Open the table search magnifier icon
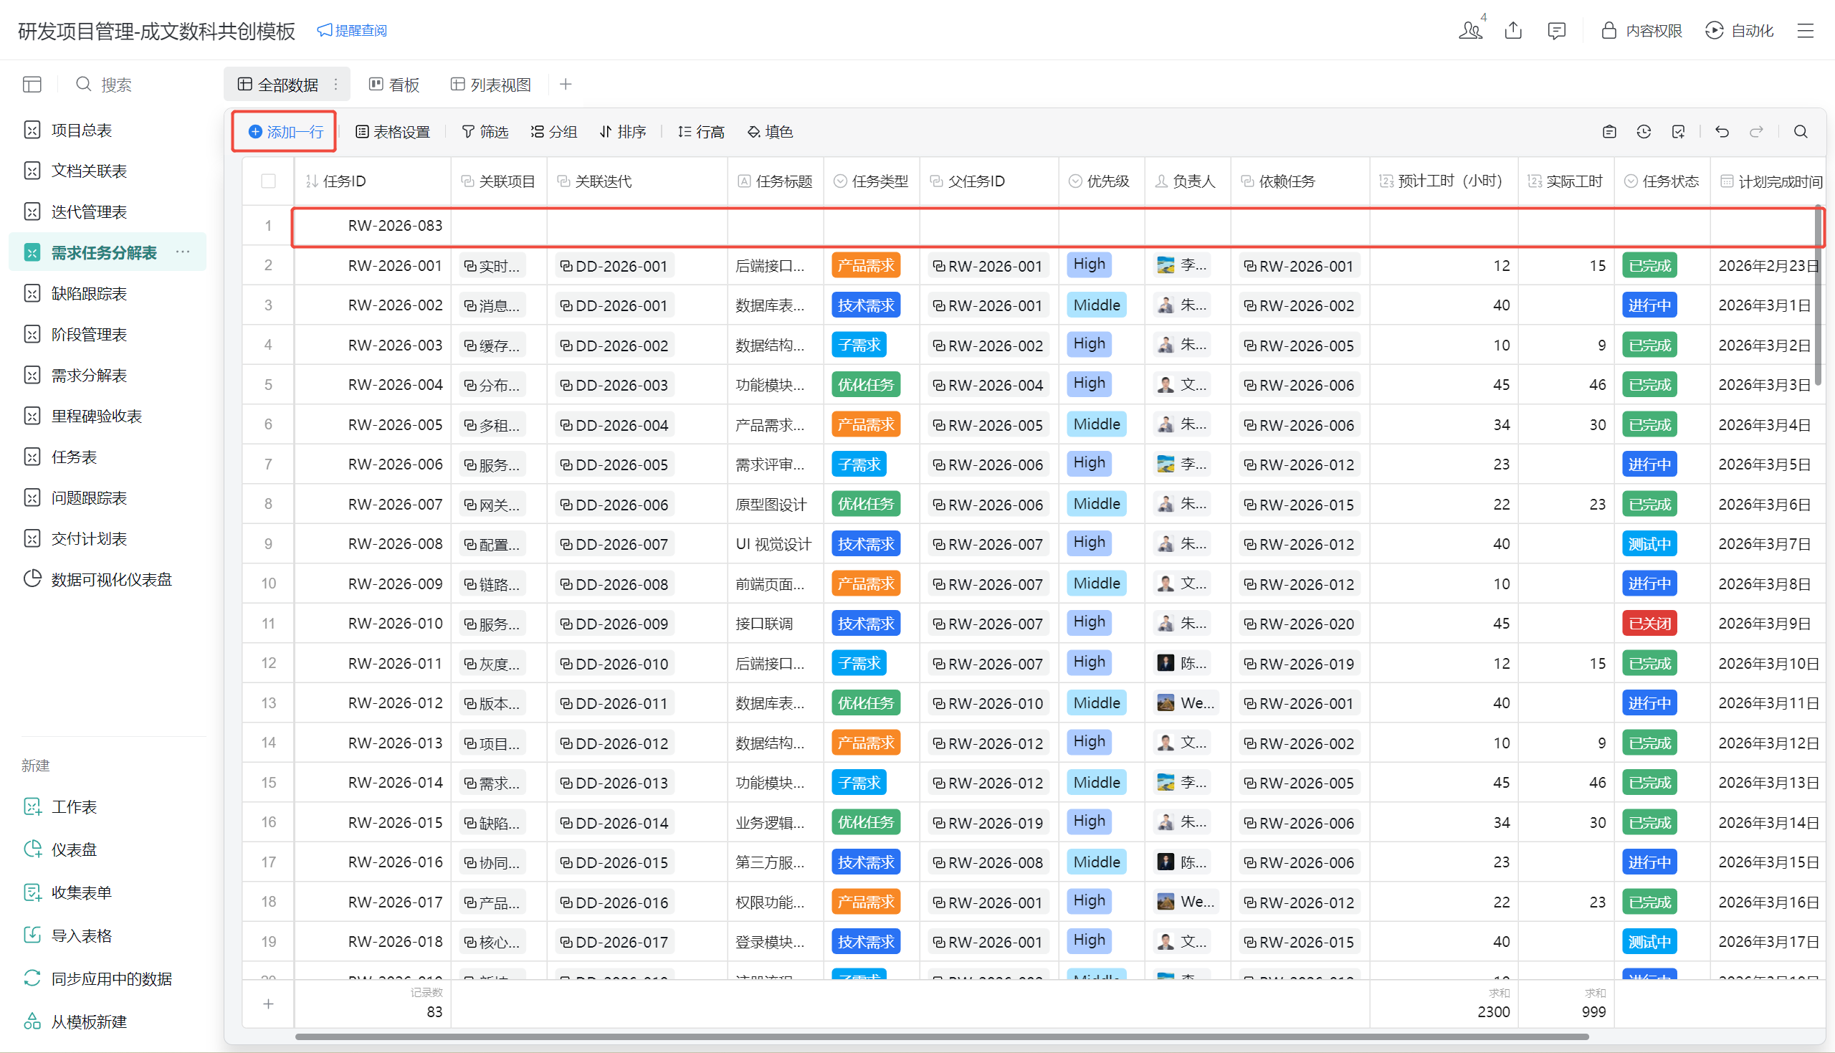 click(x=1801, y=132)
